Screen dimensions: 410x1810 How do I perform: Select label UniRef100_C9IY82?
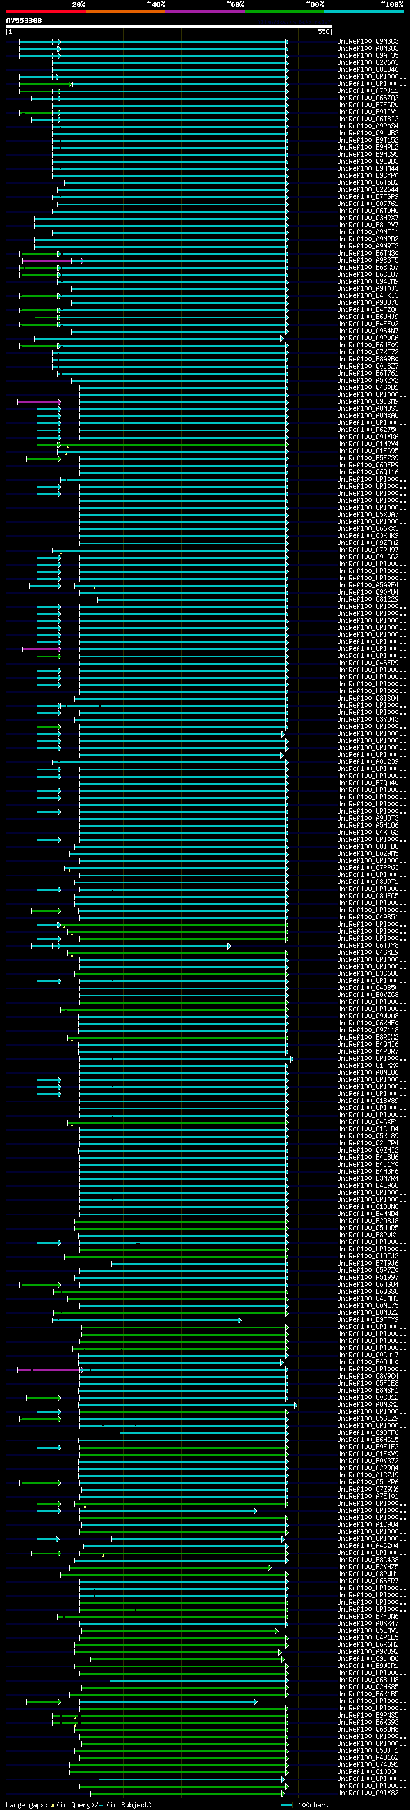coord(368,1793)
